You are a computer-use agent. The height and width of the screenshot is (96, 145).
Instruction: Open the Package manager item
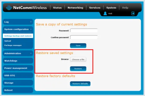[x=13, y=45]
